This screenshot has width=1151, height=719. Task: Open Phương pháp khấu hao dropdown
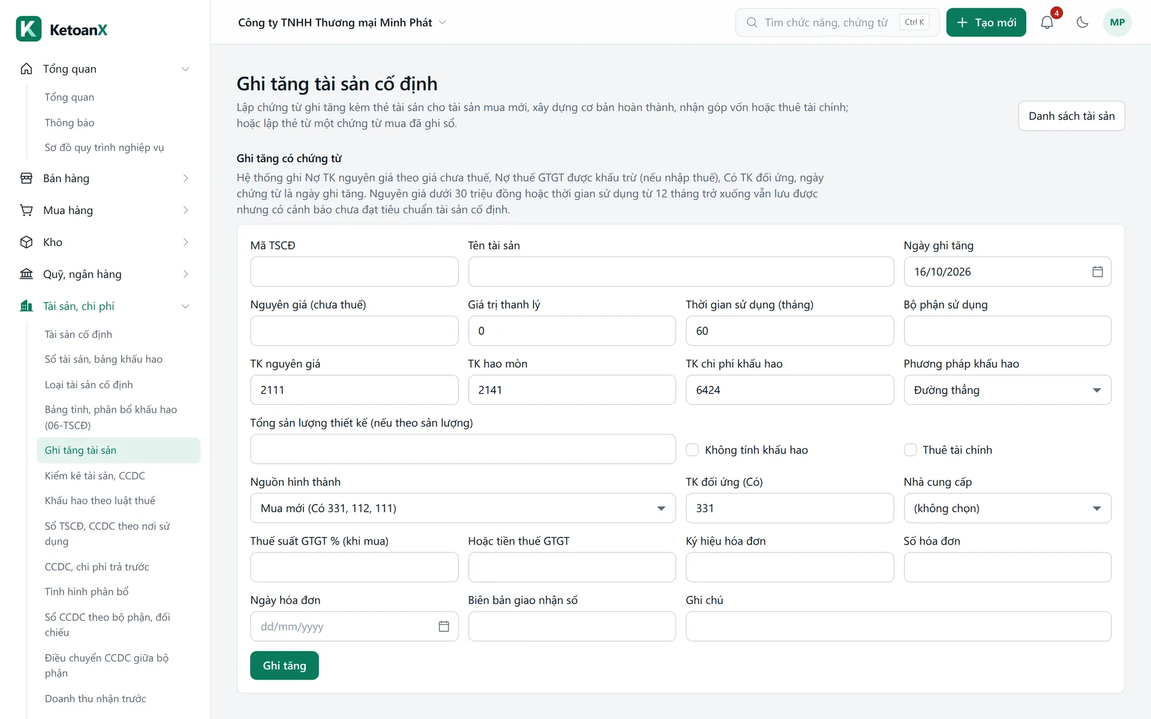coord(1007,390)
